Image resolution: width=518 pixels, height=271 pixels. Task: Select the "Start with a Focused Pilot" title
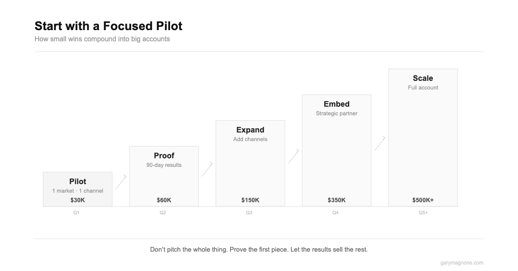tap(108, 26)
